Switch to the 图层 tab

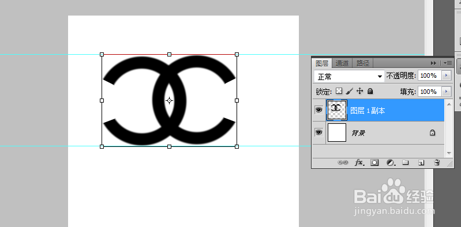pyautogui.click(x=322, y=63)
